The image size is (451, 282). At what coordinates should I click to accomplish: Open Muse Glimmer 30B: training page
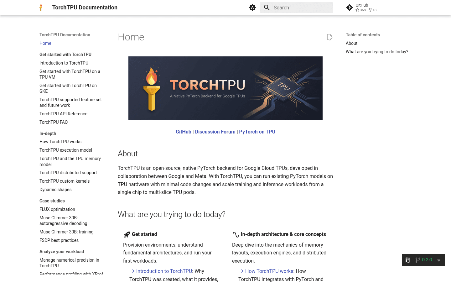pos(66,232)
